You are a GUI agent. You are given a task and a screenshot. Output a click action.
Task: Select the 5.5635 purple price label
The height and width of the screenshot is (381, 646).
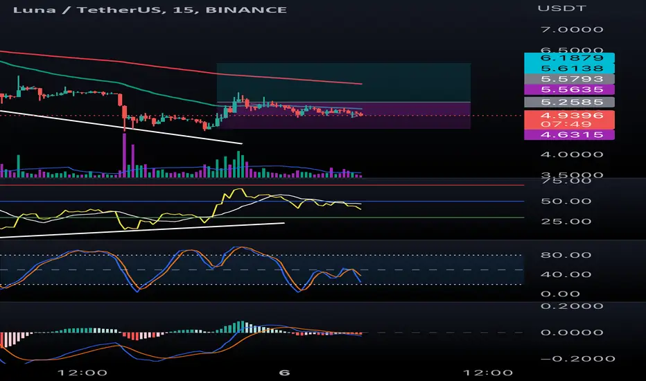click(x=569, y=90)
